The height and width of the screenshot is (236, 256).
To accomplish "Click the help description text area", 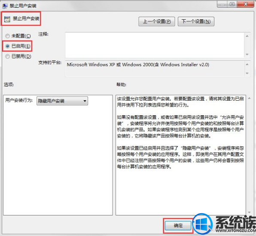I will coord(181,155).
